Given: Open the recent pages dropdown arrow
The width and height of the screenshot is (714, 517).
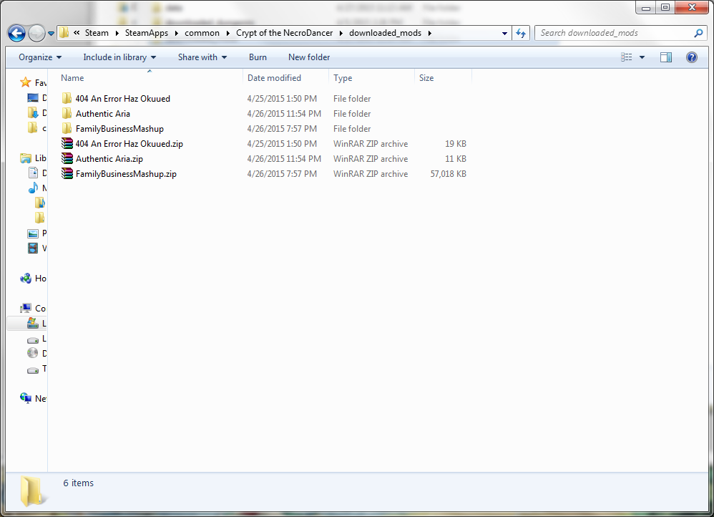Looking at the screenshot, I should pyautogui.click(x=51, y=33).
